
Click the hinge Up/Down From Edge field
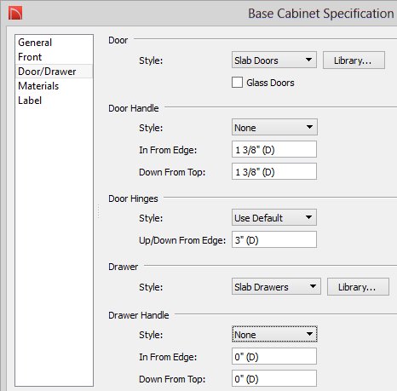[x=274, y=239]
